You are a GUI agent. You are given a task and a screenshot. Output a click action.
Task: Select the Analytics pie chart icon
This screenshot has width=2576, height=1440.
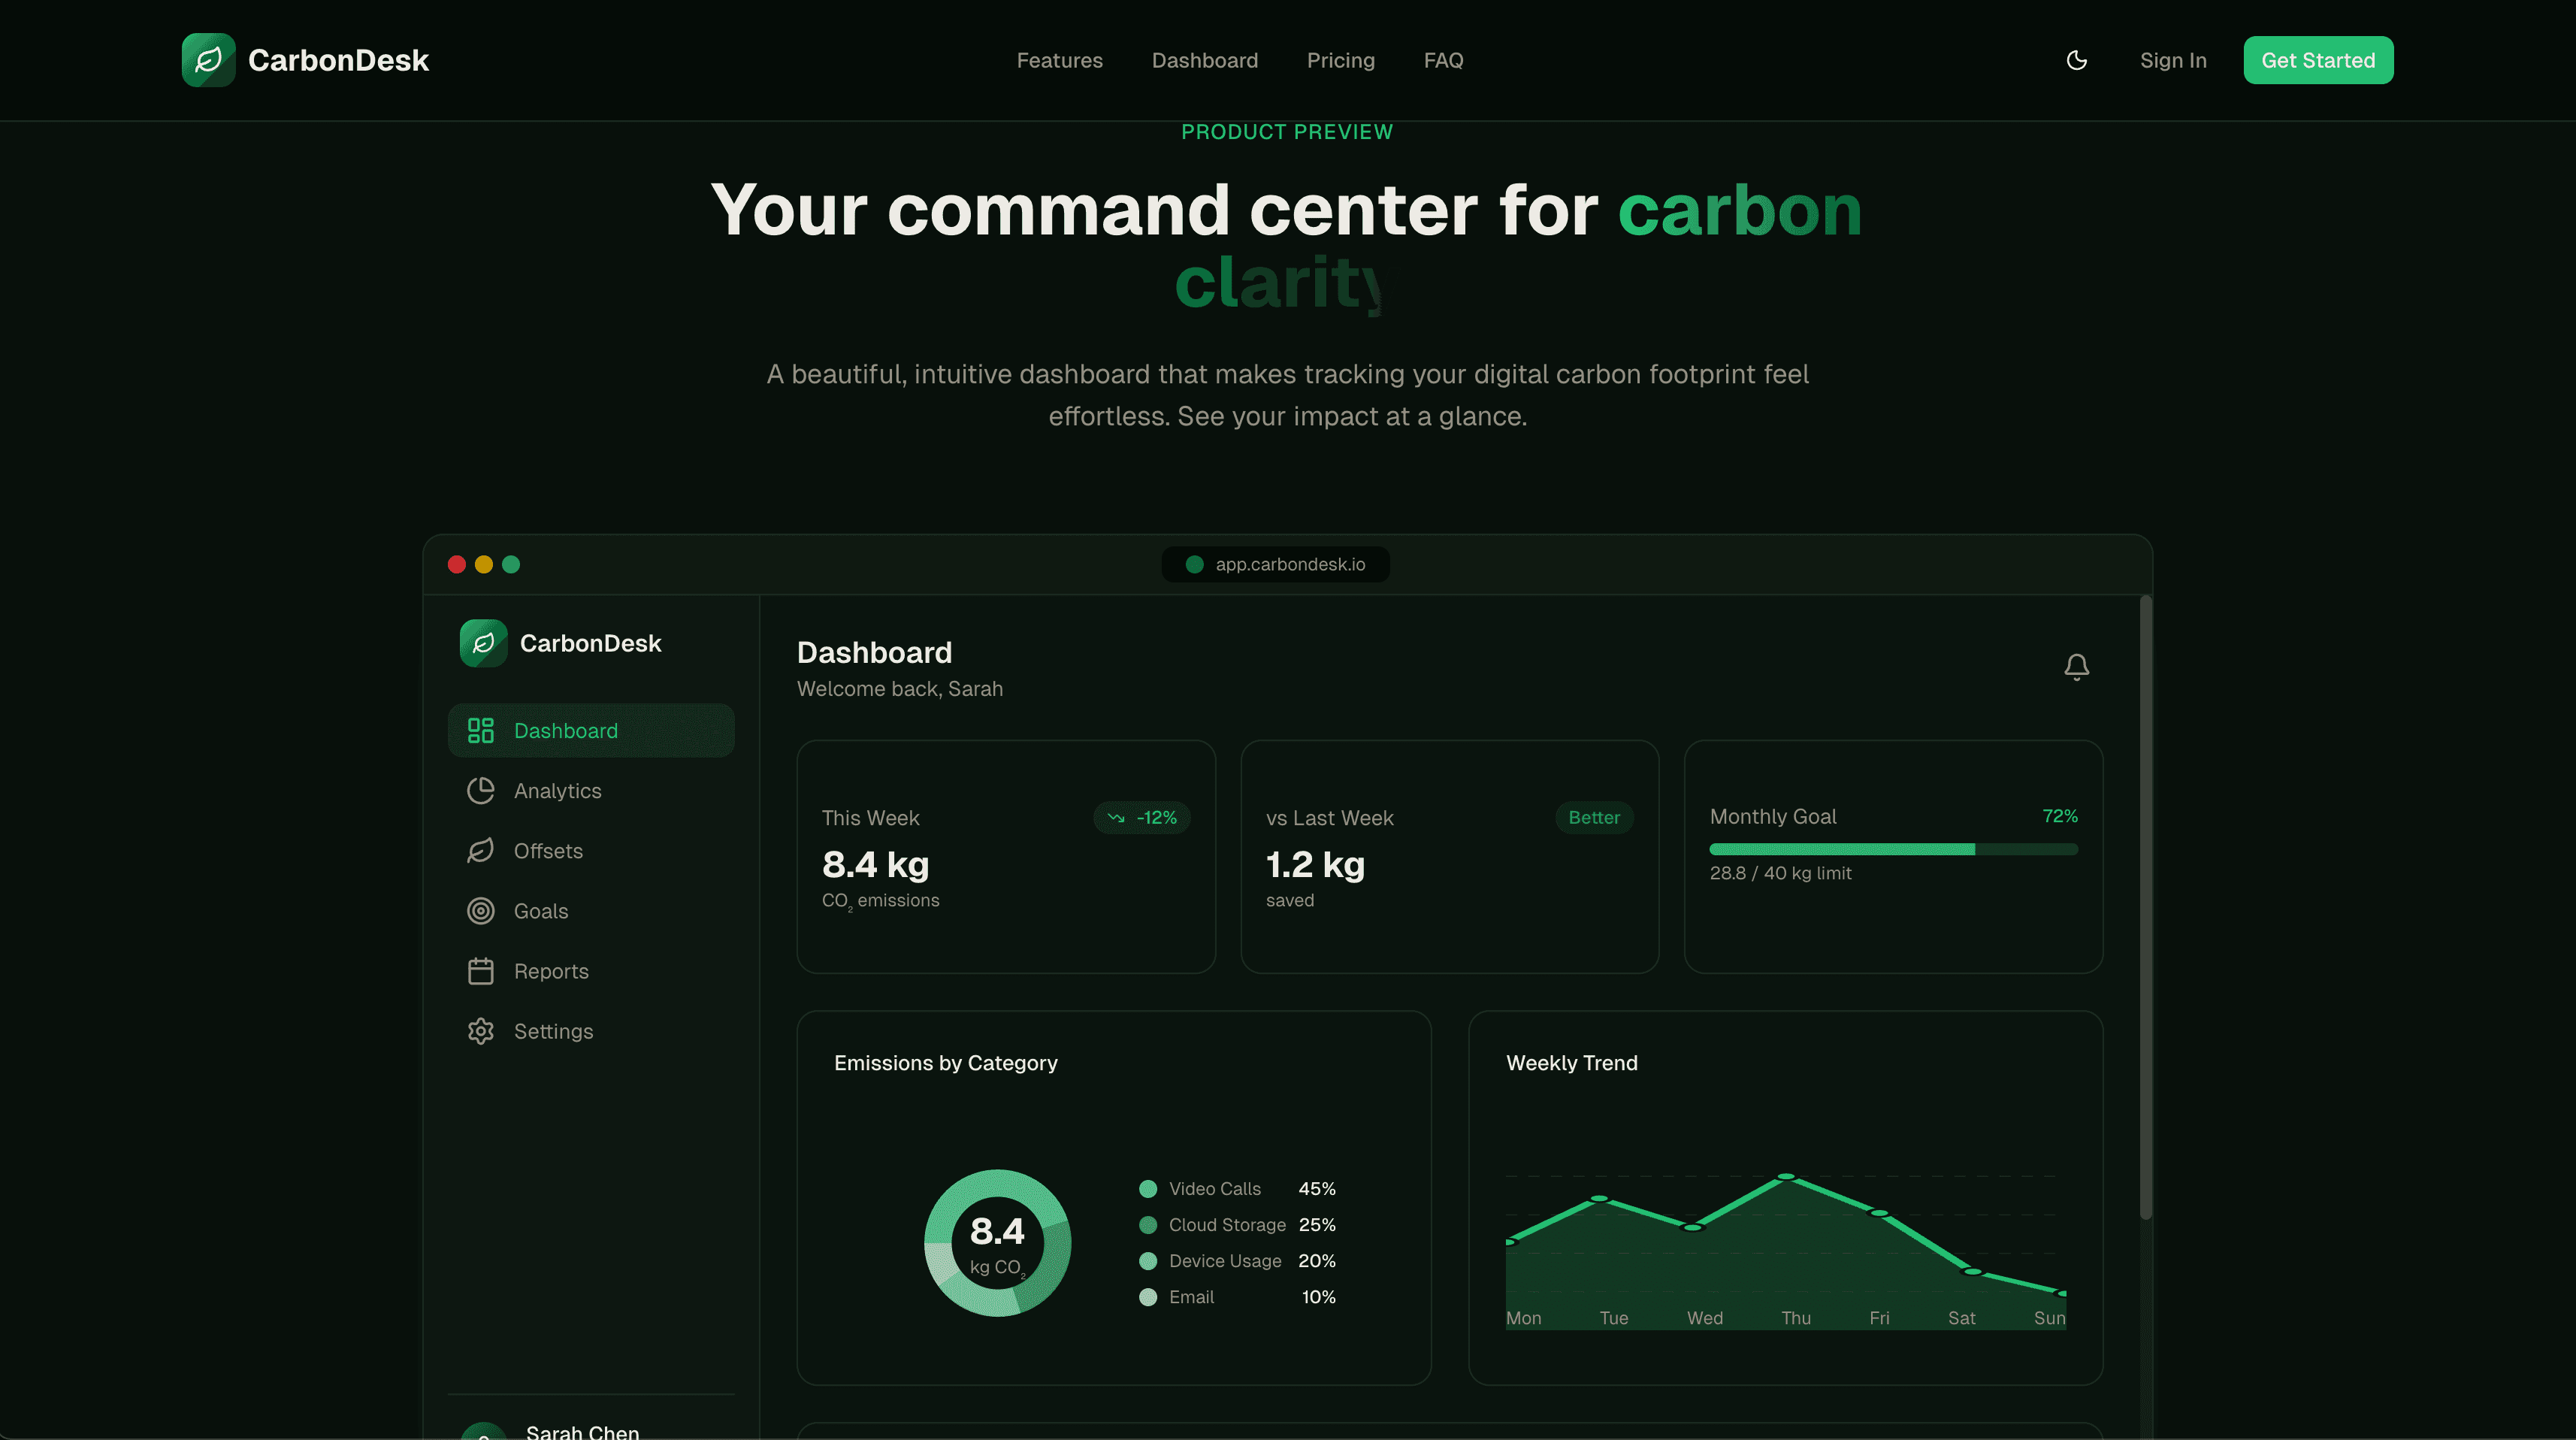tap(481, 790)
